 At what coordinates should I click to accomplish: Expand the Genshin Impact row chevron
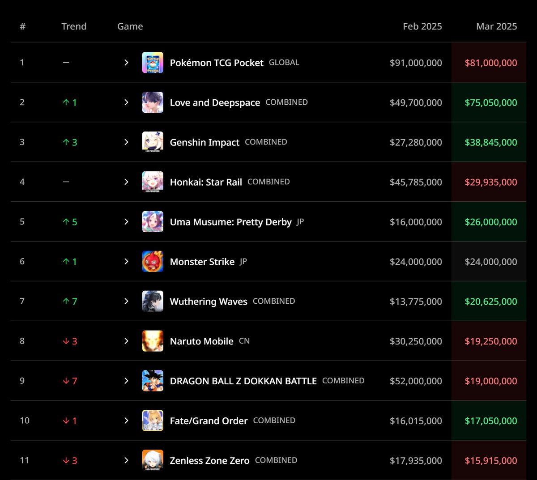(126, 142)
